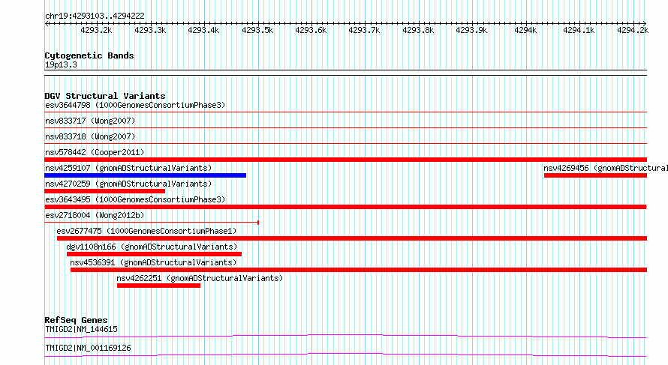
Task: Click the esv2677475 red variant bar
Action: 352,238
